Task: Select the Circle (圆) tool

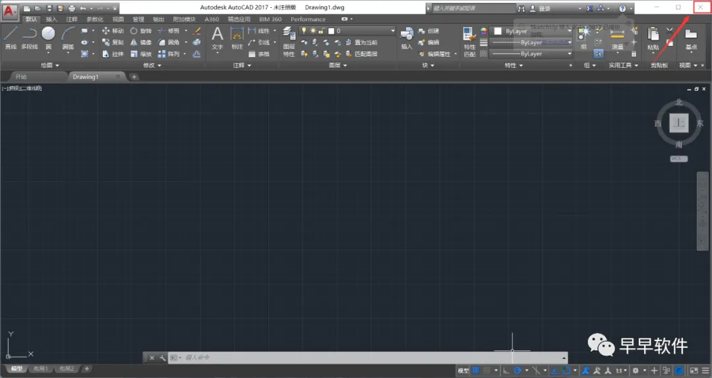Action: pyautogui.click(x=48, y=38)
